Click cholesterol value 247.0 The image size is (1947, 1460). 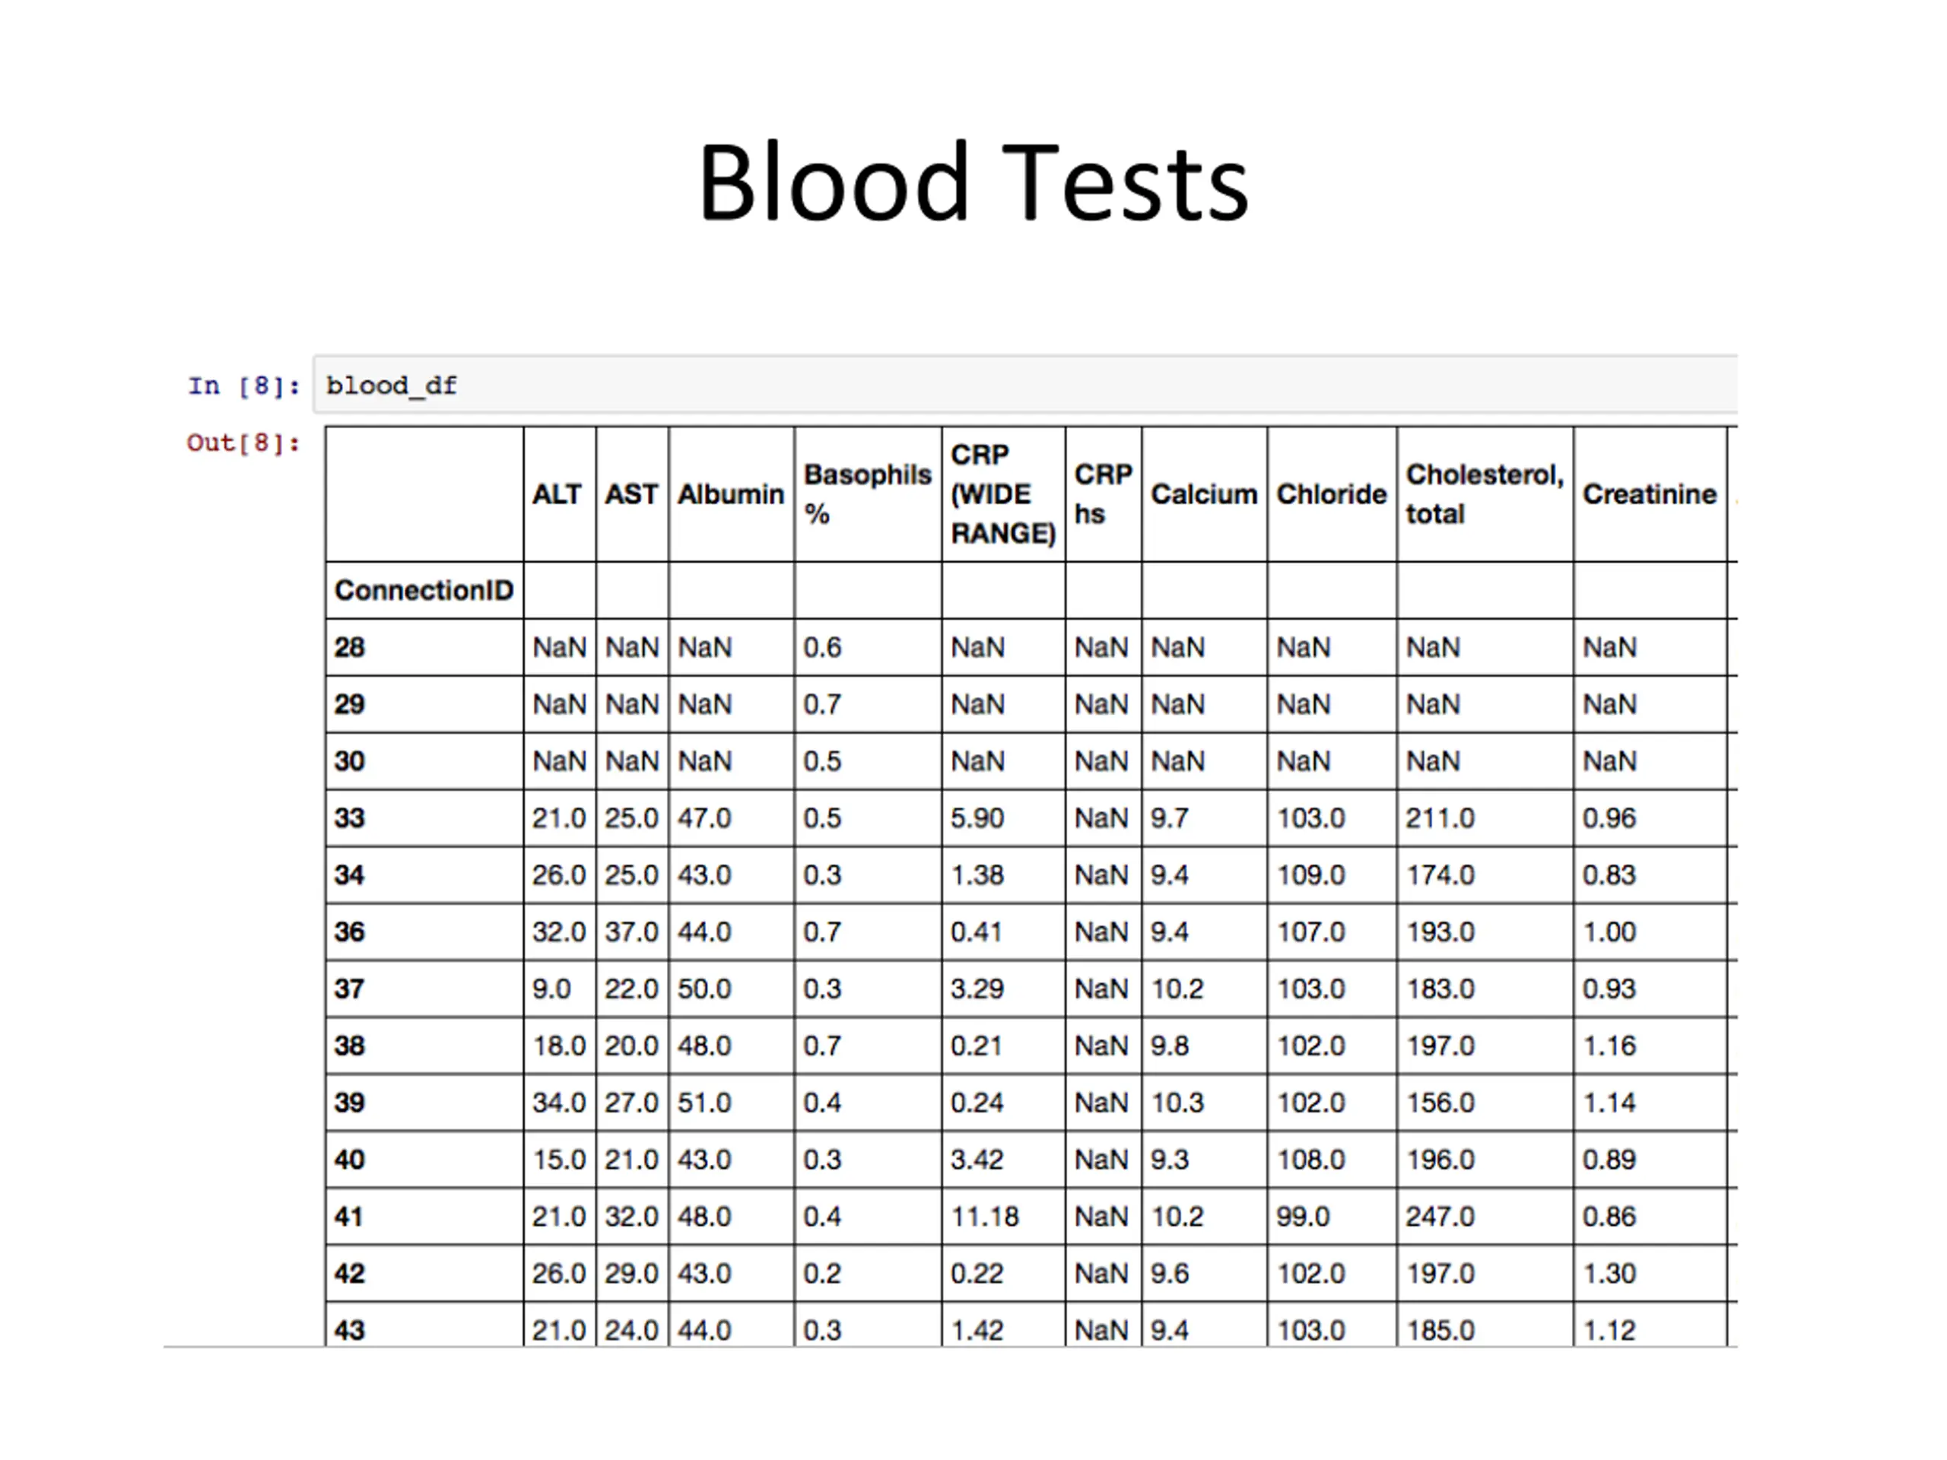point(1440,1217)
